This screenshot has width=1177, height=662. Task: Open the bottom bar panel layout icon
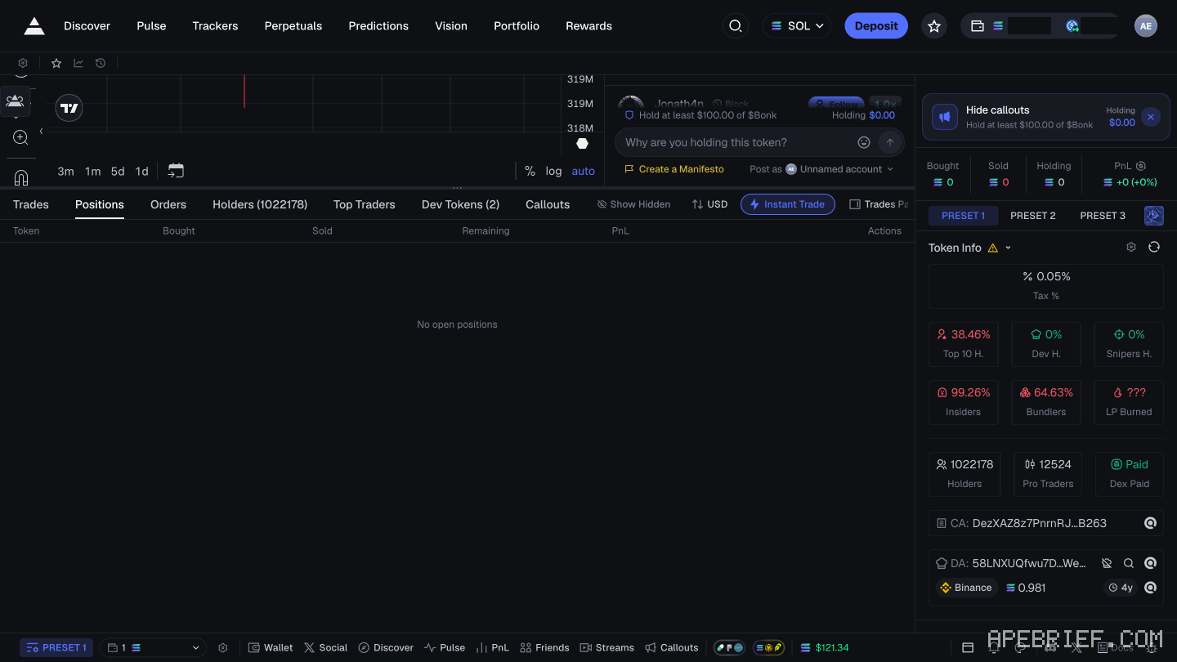968,647
